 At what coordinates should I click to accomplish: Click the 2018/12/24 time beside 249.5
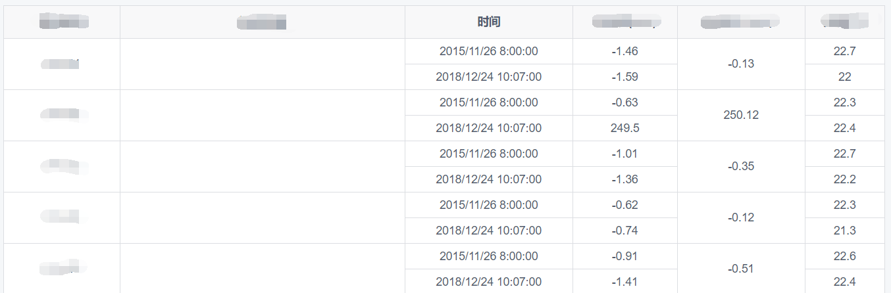488,128
